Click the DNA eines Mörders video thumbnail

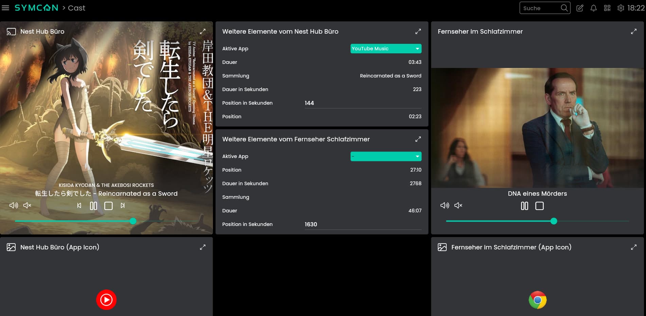click(x=538, y=128)
